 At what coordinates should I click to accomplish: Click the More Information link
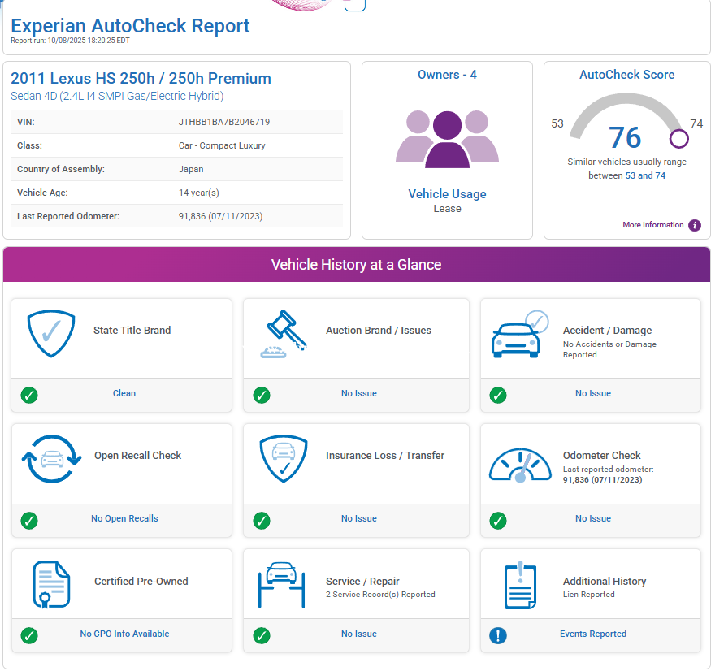(652, 225)
